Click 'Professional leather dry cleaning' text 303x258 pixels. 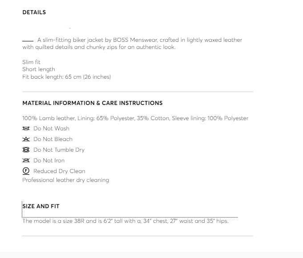click(66, 180)
